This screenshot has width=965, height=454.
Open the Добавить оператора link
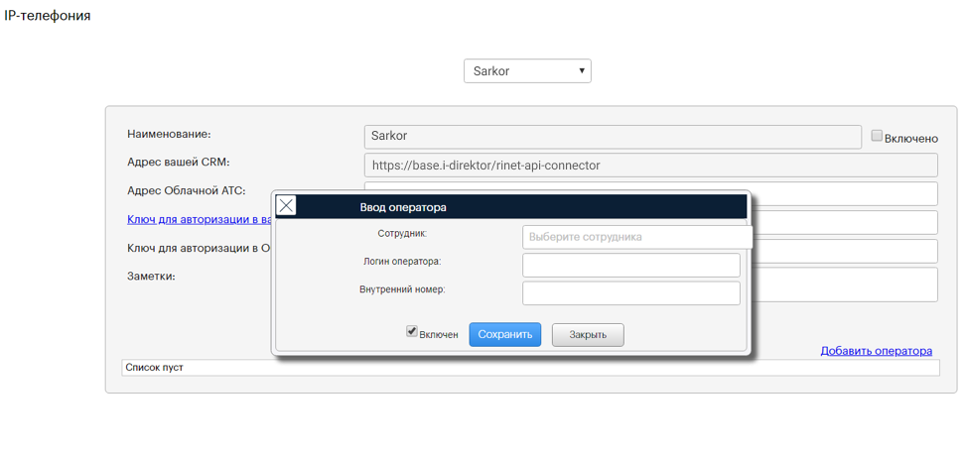point(876,351)
